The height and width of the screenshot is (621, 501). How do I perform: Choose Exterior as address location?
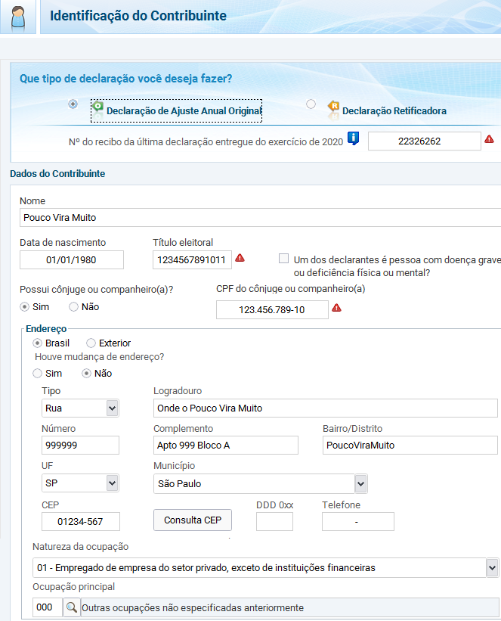(x=91, y=343)
